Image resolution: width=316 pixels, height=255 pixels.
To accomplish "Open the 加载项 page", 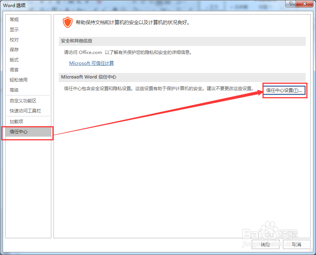I will click(x=28, y=122).
